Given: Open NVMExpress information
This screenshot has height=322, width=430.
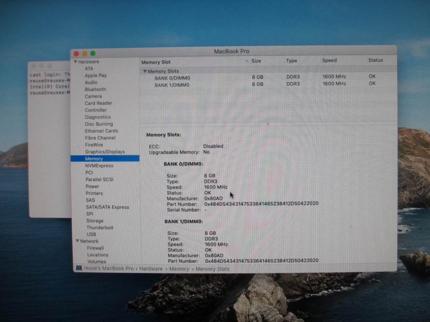Looking at the screenshot, I should pyautogui.click(x=99, y=166).
